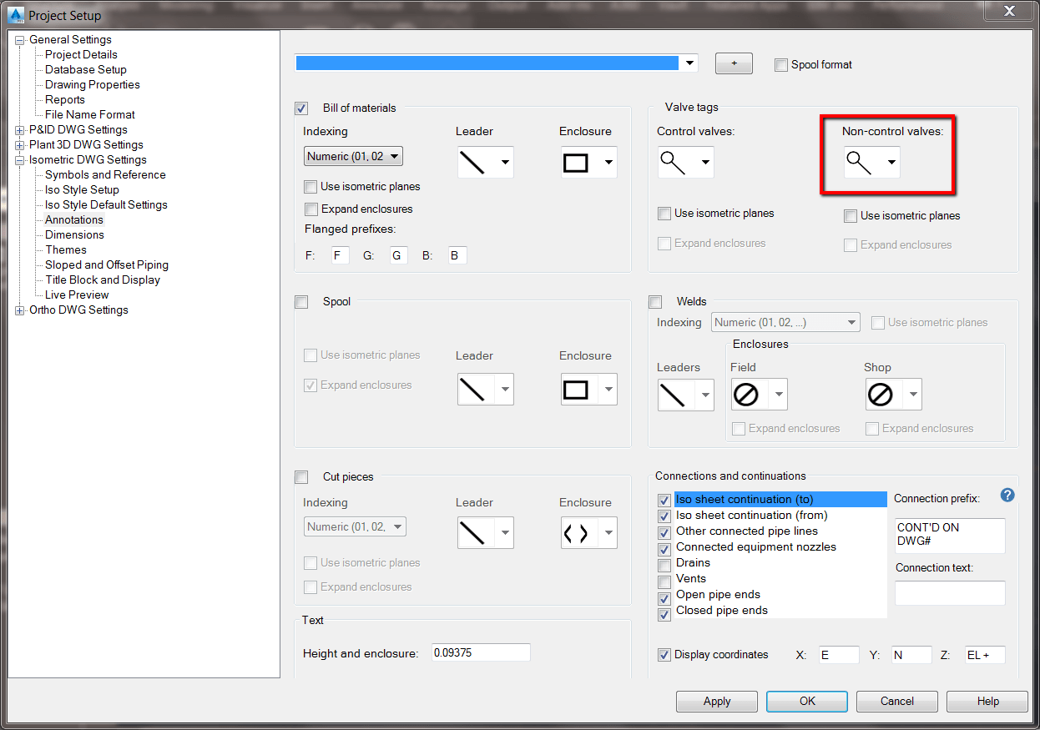Click the Bill of materials leader line icon
Screen dimensions: 1040x730
pyautogui.click(x=472, y=162)
